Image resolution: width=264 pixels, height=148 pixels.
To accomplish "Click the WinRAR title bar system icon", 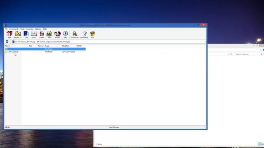I will [x=5, y=25].
